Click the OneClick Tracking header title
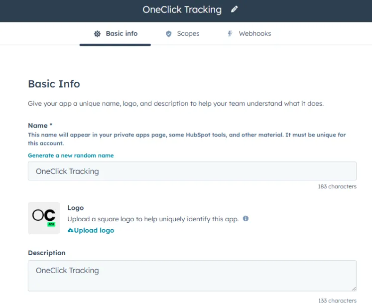 [x=182, y=10]
